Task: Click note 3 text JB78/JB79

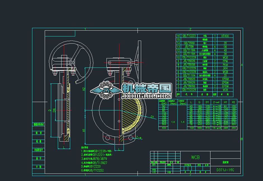Action: [x=99, y=159]
